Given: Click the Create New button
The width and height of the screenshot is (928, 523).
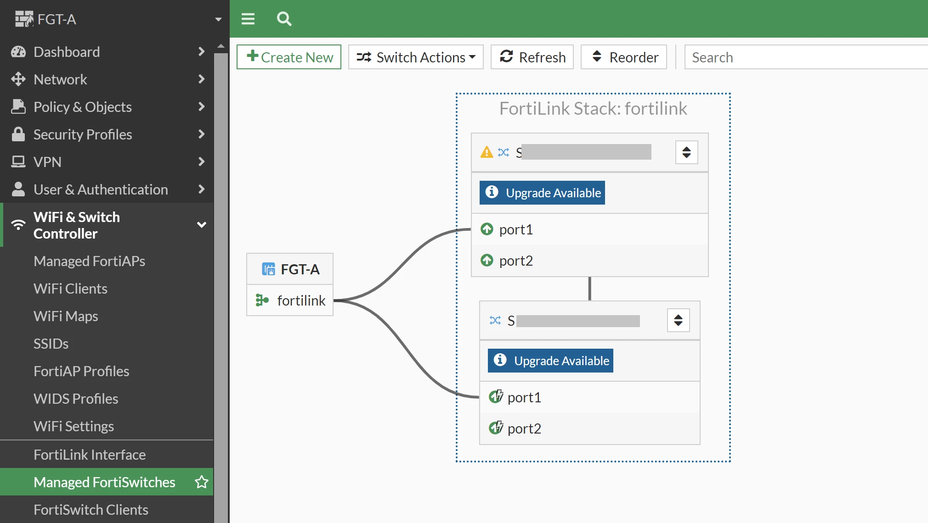Looking at the screenshot, I should tap(289, 57).
